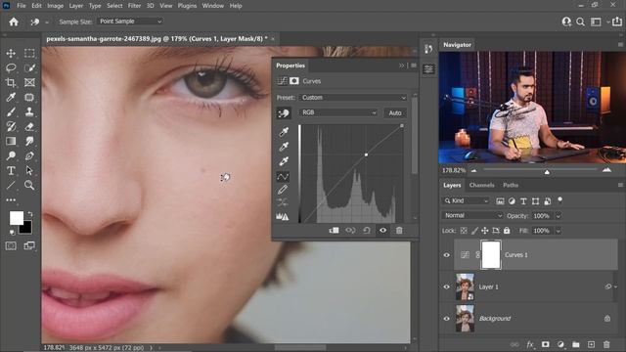Viewport: 626px width, 352px height.
Task: Select the Curves 1 layer mask thumbnail
Action: coord(491,254)
